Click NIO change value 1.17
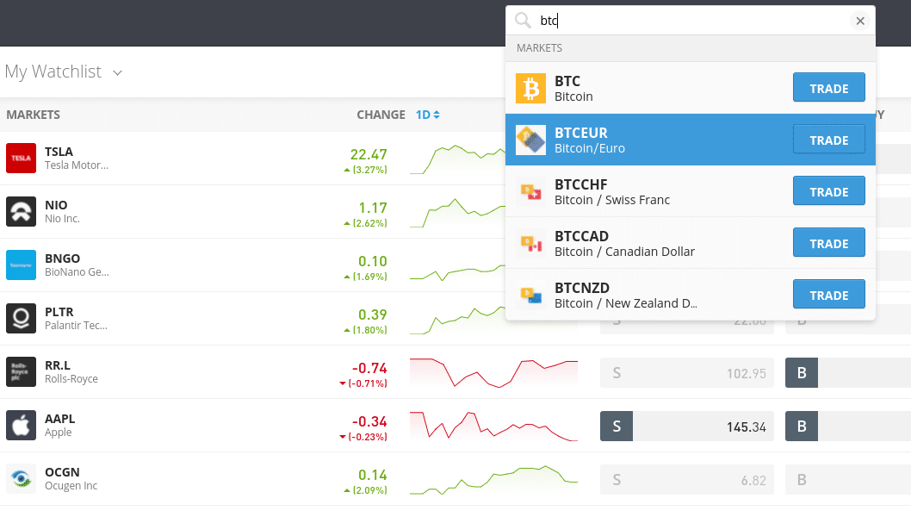This screenshot has height=517, width=911. click(x=373, y=209)
